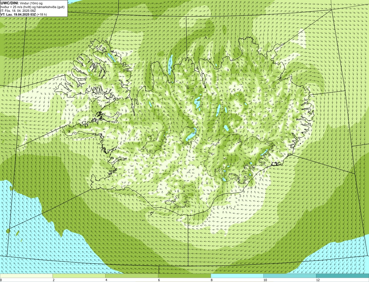Click the dark green 6–8 color bar segment

[184, 276]
